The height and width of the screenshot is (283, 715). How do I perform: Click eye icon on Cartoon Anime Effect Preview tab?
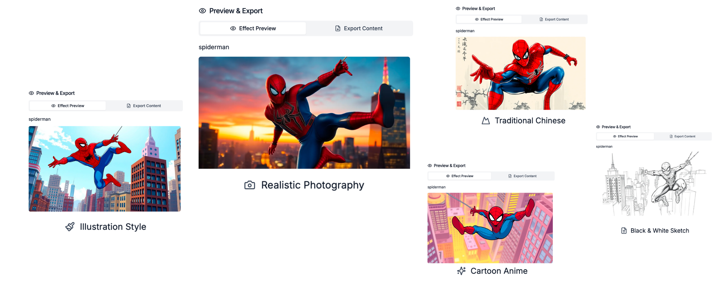click(x=448, y=176)
